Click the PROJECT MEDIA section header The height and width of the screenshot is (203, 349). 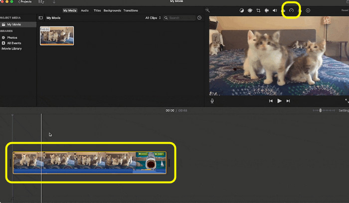coord(10,17)
